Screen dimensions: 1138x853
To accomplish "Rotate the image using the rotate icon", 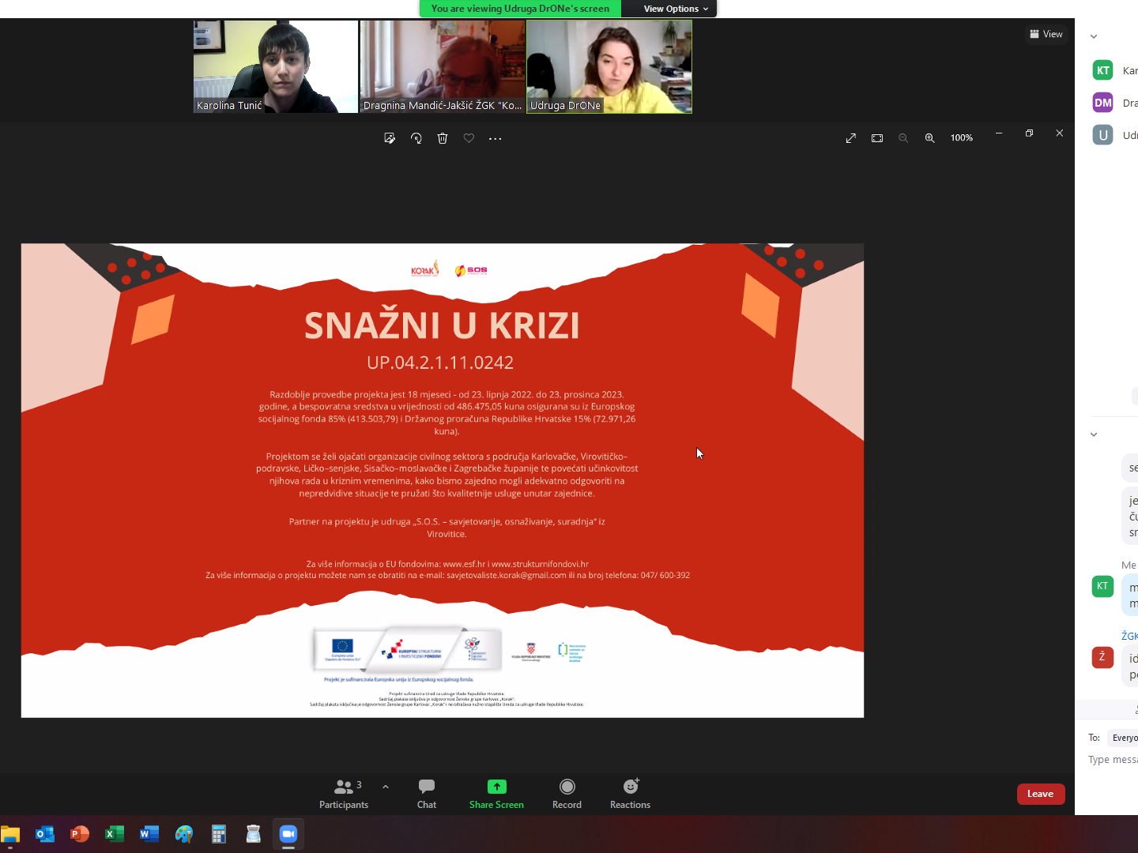I will click(x=416, y=138).
